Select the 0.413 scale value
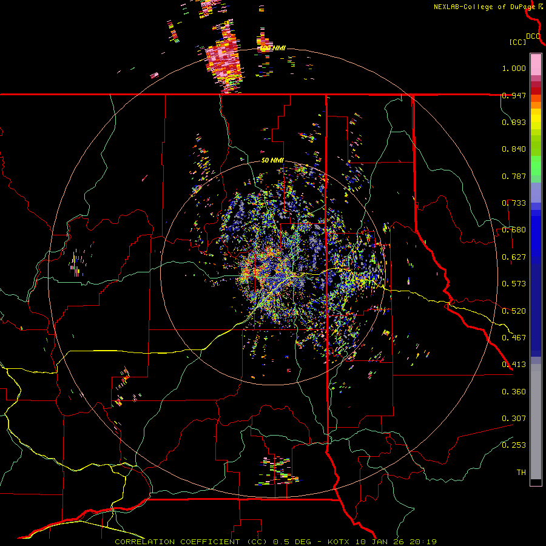 (514, 365)
